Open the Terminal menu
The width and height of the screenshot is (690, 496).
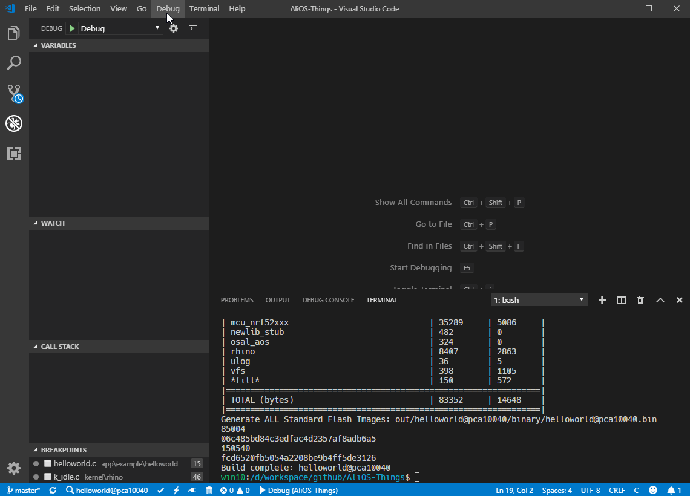(204, 9)
